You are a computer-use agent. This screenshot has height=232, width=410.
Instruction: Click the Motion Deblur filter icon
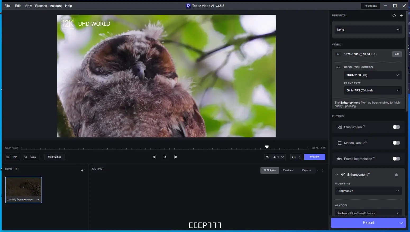click(340, 143)
